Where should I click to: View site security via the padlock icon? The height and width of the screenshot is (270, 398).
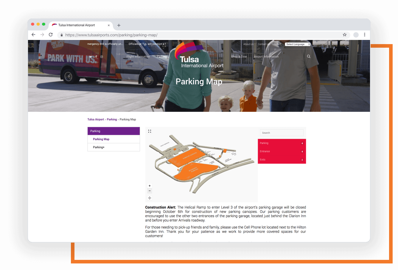point(62,35)
